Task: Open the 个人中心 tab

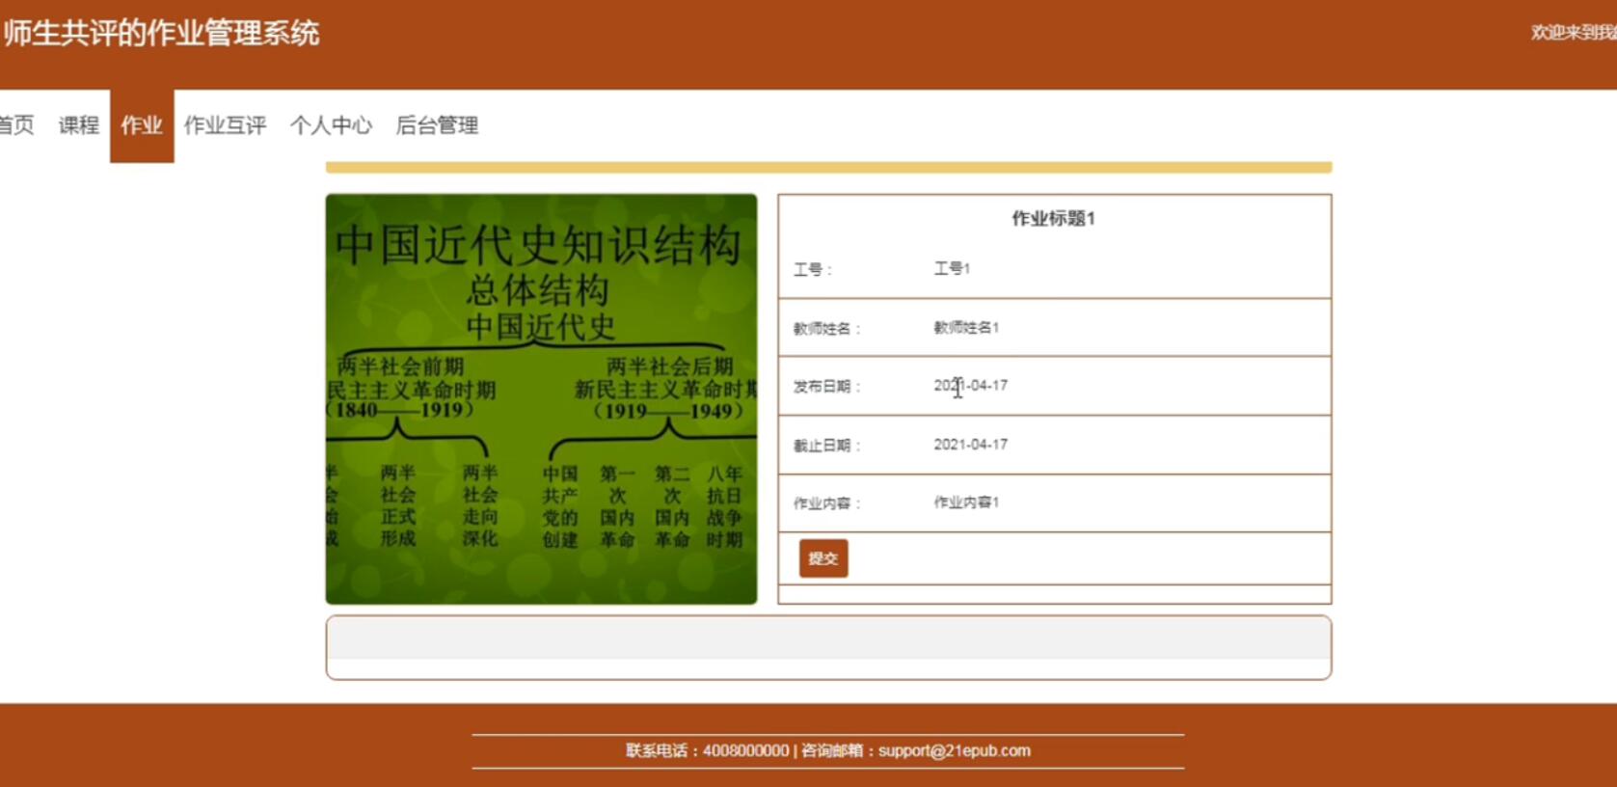Action: (x=331, y=125)
